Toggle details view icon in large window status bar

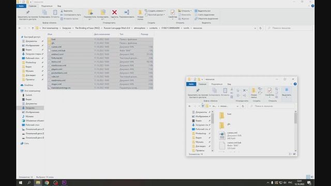click(x=308, y=177)
